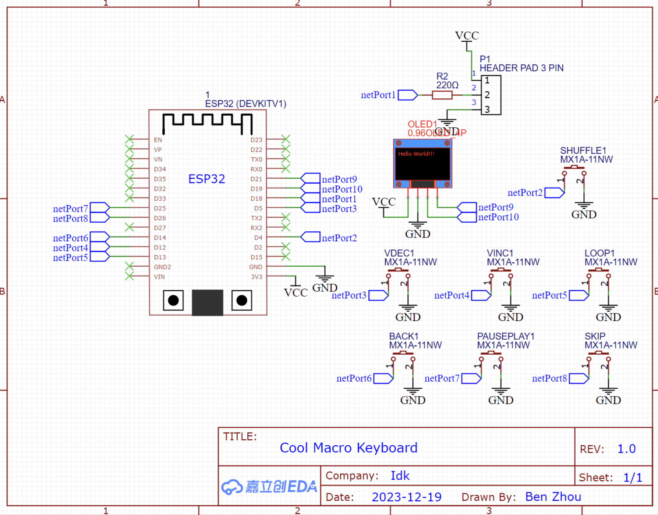Click the netPort8 flag at SKIP switch
Viewport: 658px width, 515px height.
click(x=579, y=379)
